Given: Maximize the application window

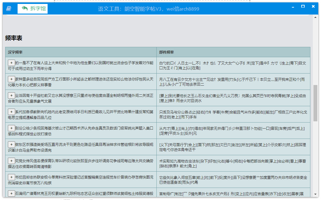Looking at the screenshot, I should pyautogui.click(x=303, y=6).
